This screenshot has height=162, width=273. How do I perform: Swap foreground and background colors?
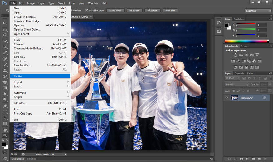point(7,140)
